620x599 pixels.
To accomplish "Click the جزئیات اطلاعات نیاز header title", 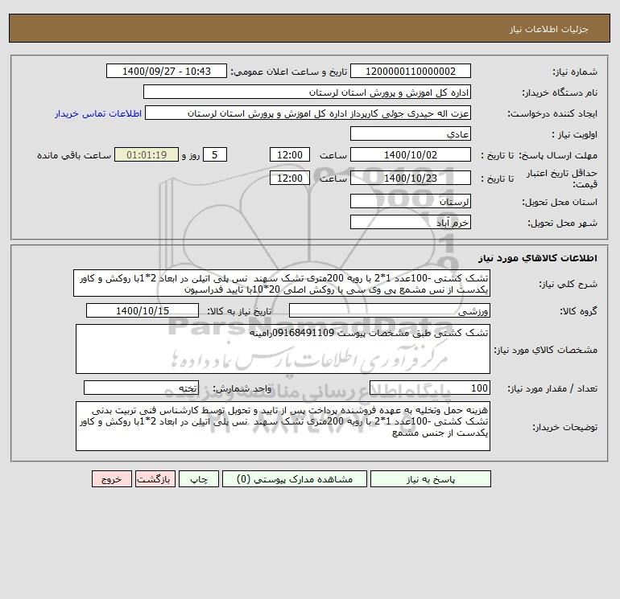I will (549, 29).
